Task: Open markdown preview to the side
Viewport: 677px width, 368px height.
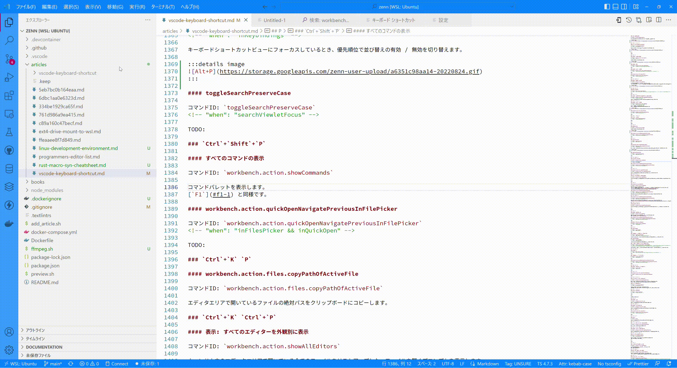Action: [649, 20]
